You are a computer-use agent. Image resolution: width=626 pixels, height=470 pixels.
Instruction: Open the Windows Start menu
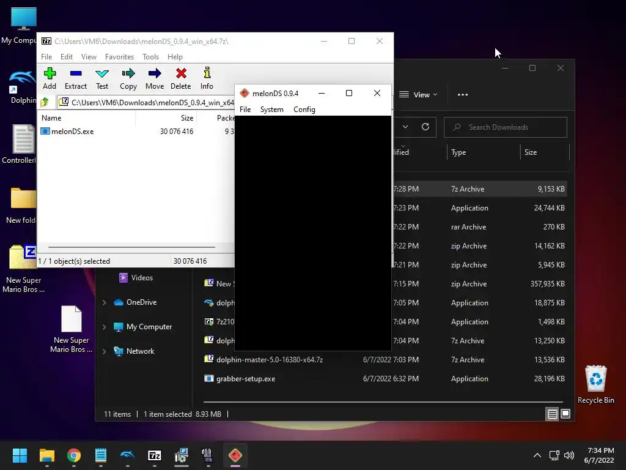tap(20, 455)
